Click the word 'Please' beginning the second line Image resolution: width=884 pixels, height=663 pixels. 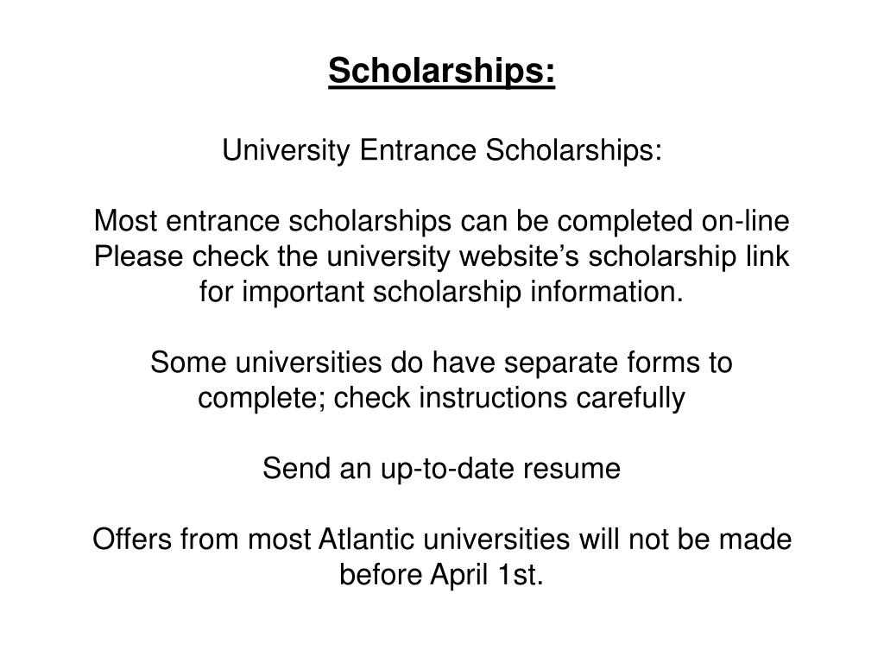[x=138, y=257]
